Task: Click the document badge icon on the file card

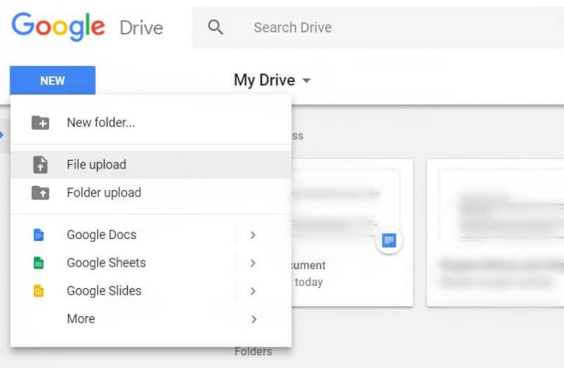Action: pos(388,240)
